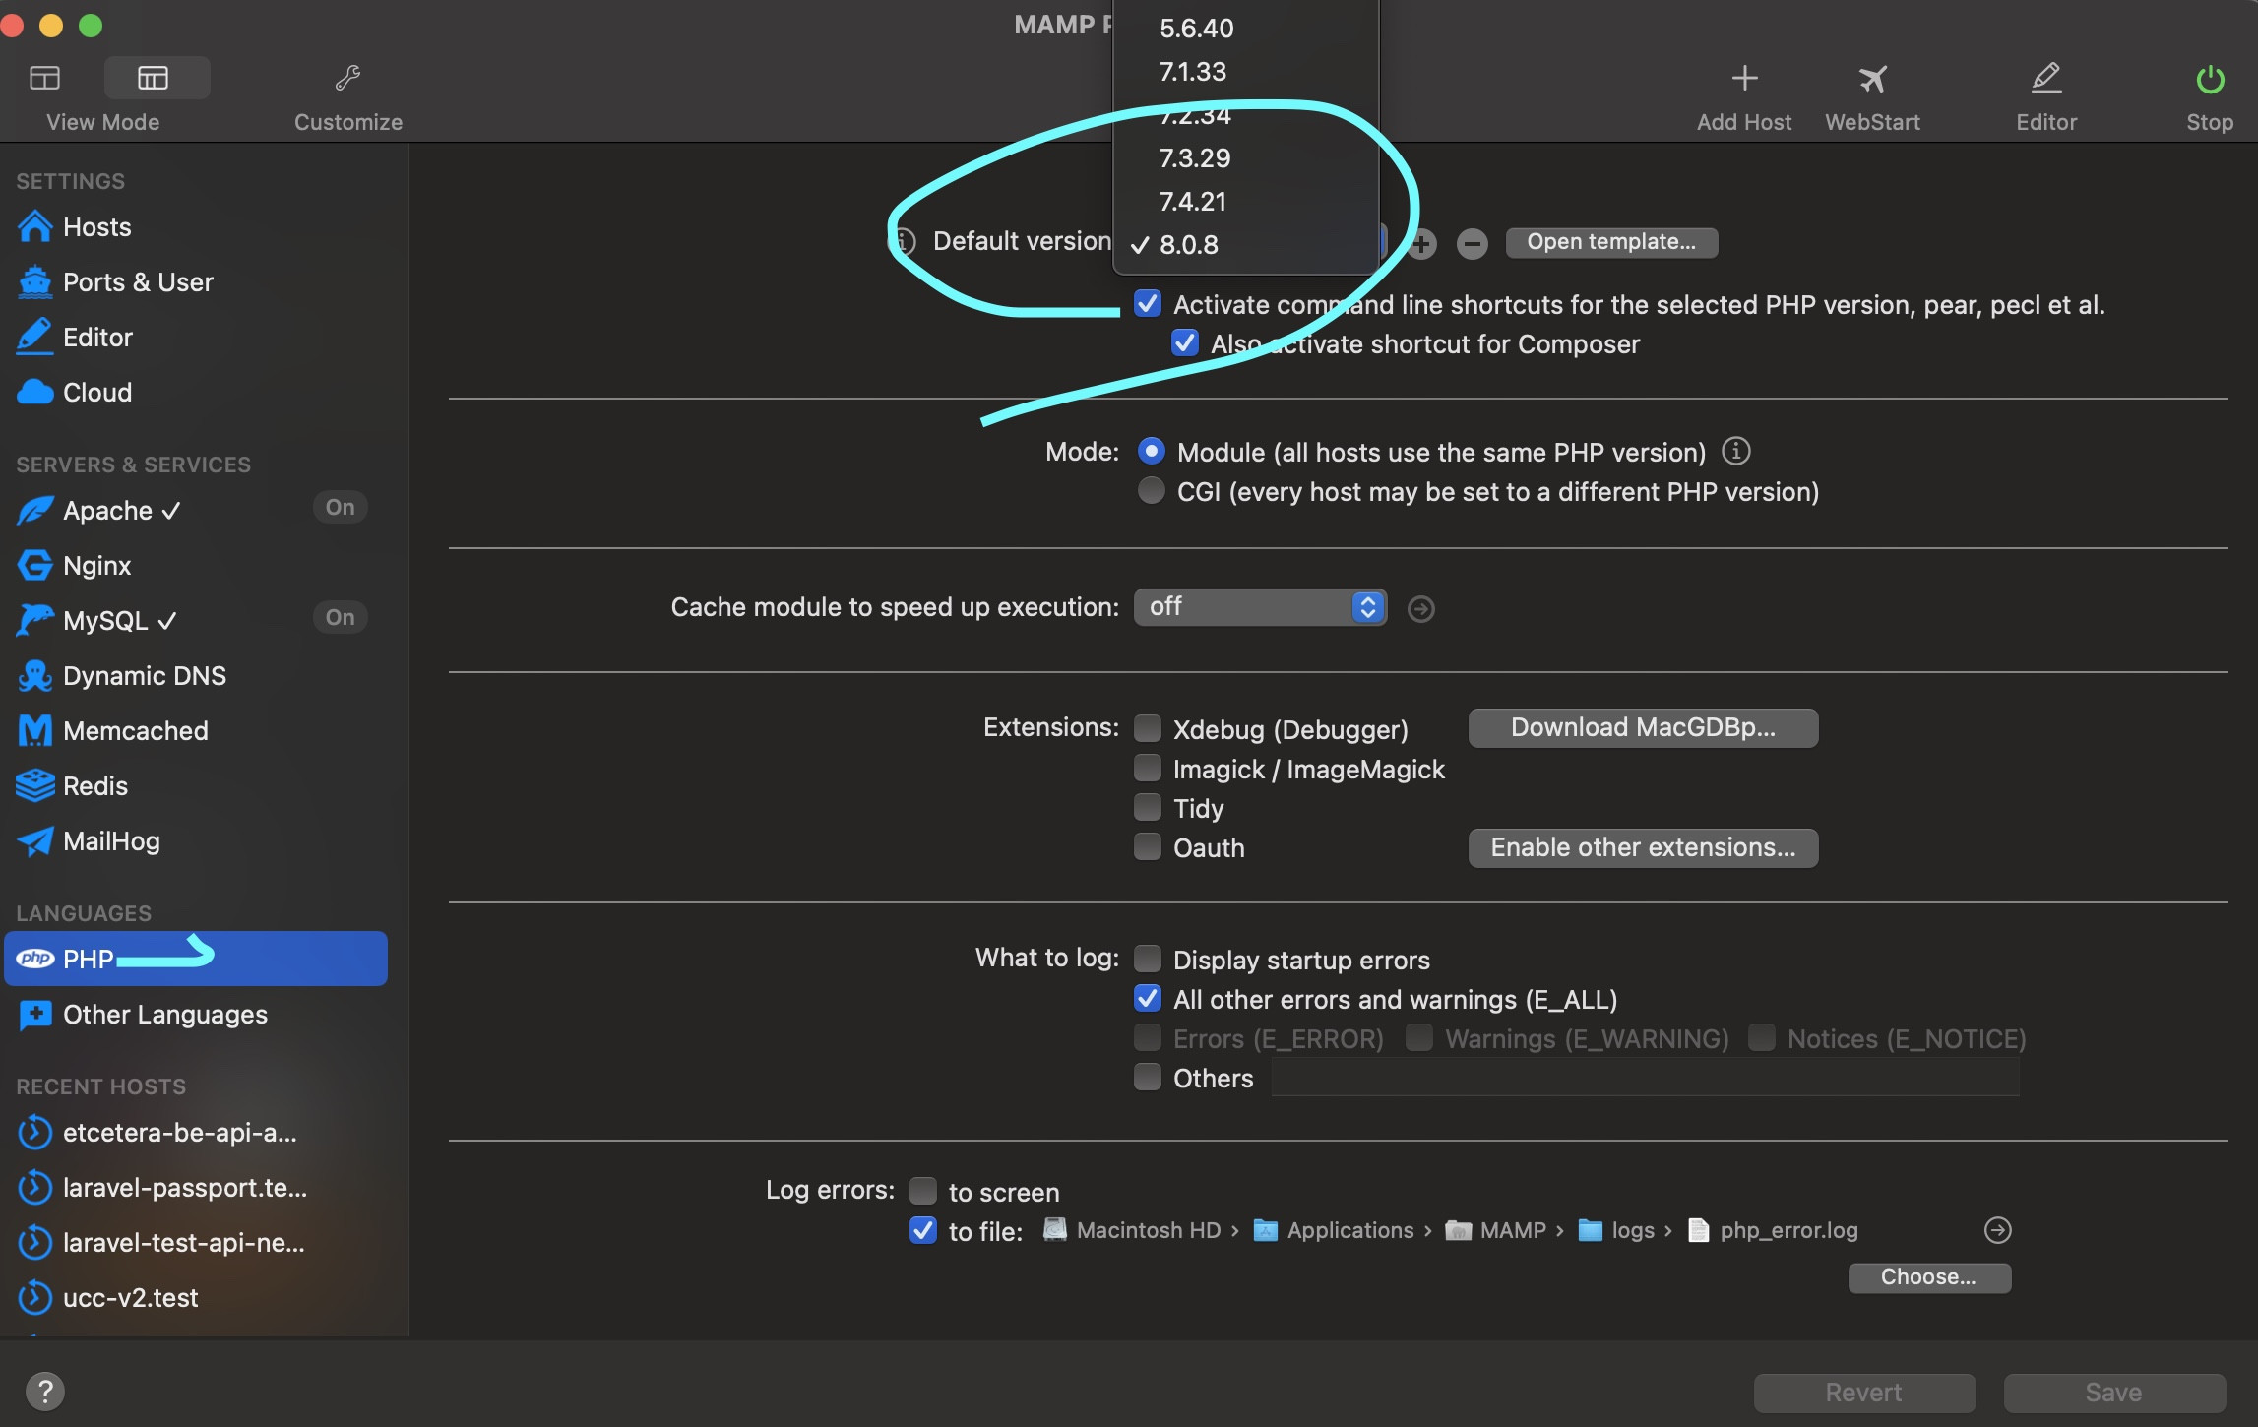Uncheck 'Also activate shortcut for Composer'

(1184, 343)
